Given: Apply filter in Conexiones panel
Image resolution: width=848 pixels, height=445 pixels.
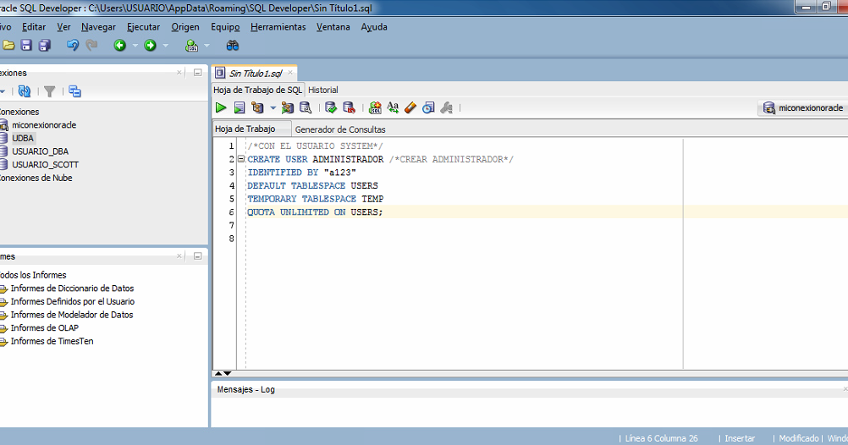Looking at the screenshot, I should point(50,91).
